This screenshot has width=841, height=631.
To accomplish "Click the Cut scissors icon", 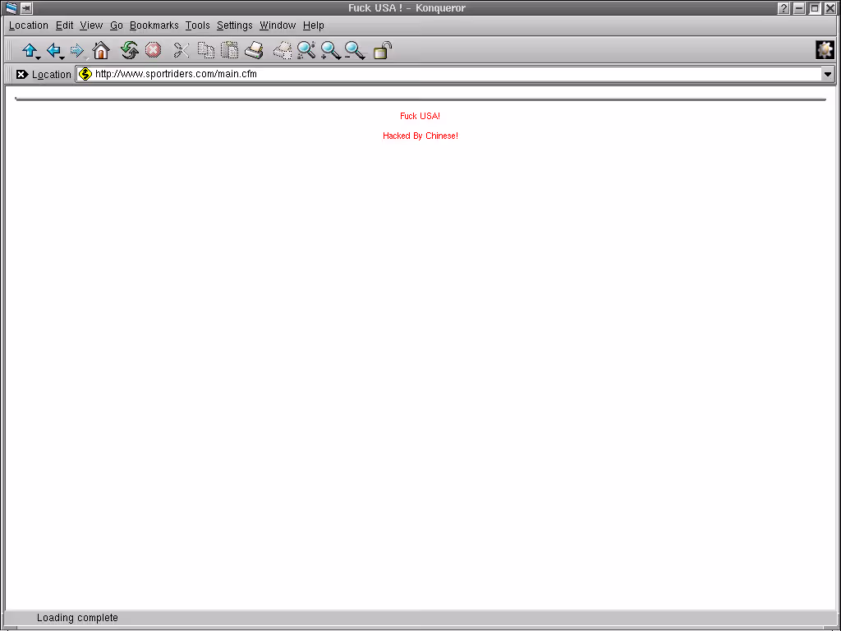I will pyautogui.click(x=181, y=51).
